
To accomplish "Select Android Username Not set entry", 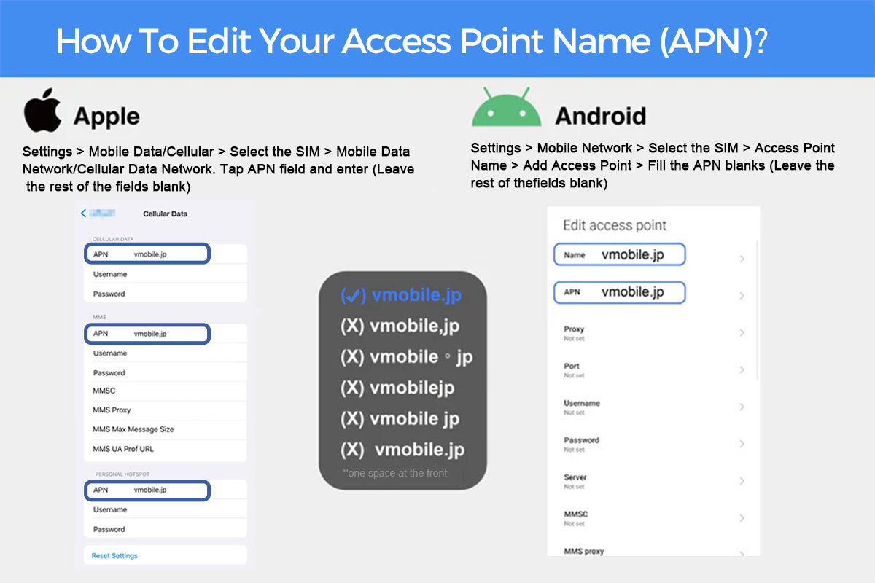I will pos(582,407).
